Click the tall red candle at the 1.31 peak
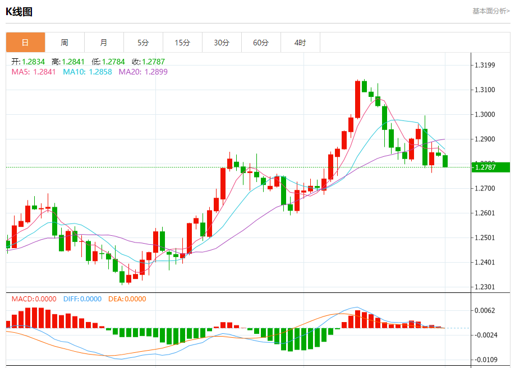Screen dimensions: 515x368 pos(358,99)
